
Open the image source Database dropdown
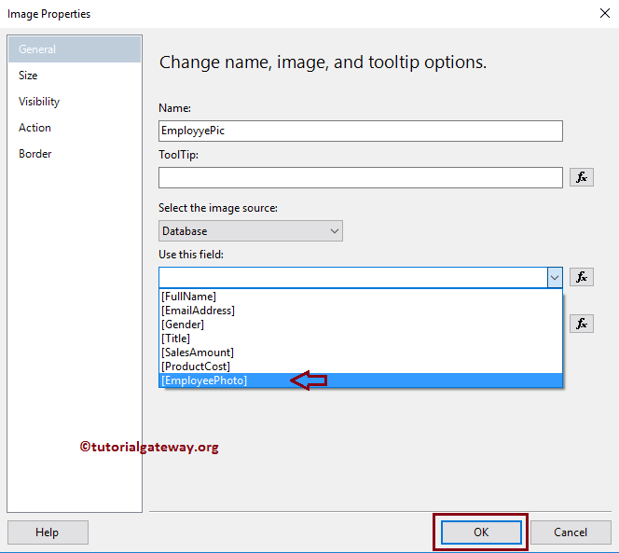coord(250,231)
